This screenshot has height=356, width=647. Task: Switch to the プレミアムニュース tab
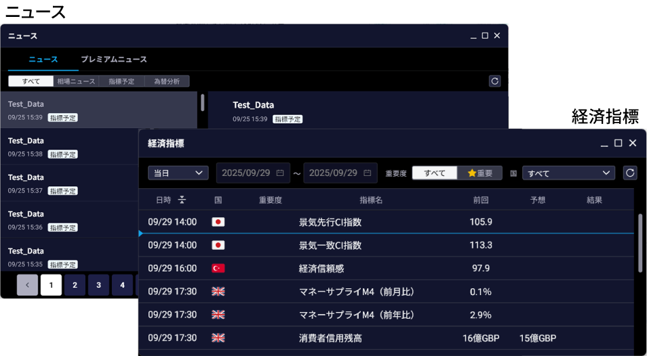tap(114, 60)
